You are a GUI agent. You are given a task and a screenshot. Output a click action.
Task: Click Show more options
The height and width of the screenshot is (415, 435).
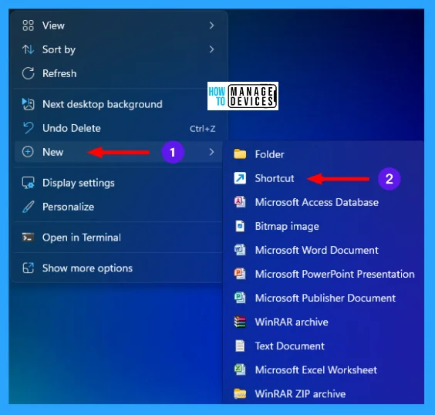[x=119, y=268]
